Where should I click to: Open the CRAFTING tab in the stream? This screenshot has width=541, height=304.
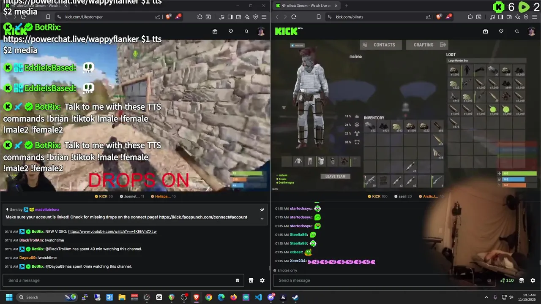coord(427,45)
